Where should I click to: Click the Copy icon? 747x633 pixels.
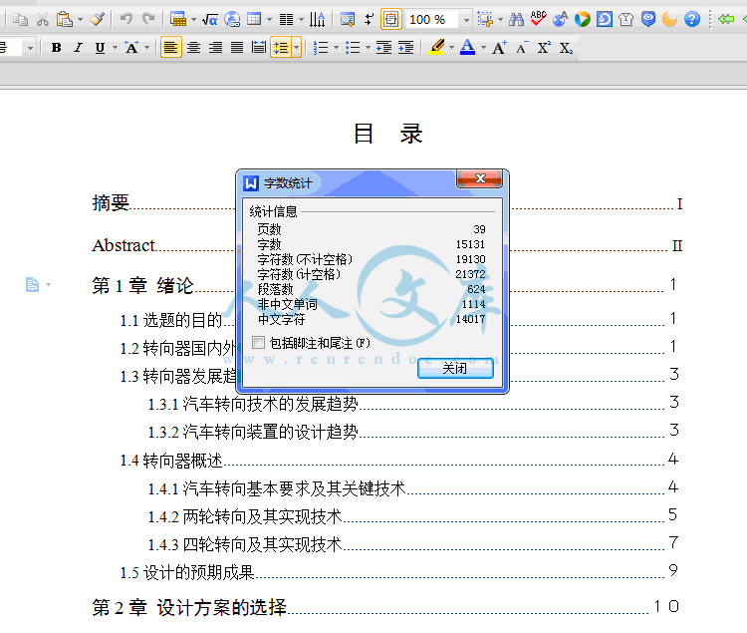click(21, 20)
